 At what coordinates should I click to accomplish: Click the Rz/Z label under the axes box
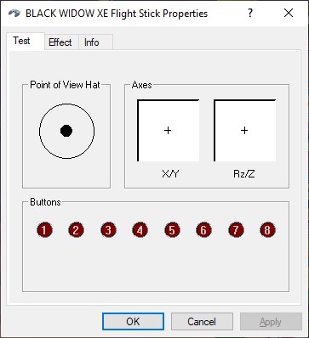(x=244, y=174)
